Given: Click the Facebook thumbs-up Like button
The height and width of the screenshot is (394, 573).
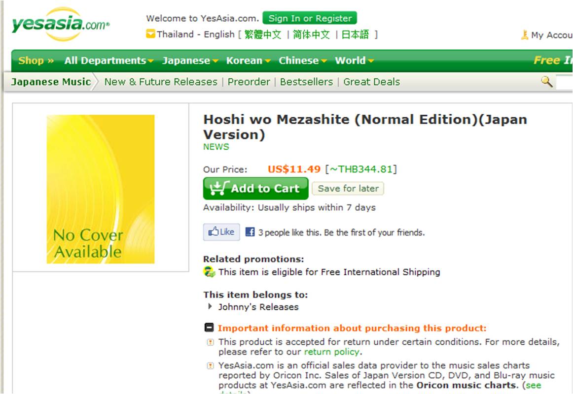Looking at the screenshot, I should coord(221,232).
